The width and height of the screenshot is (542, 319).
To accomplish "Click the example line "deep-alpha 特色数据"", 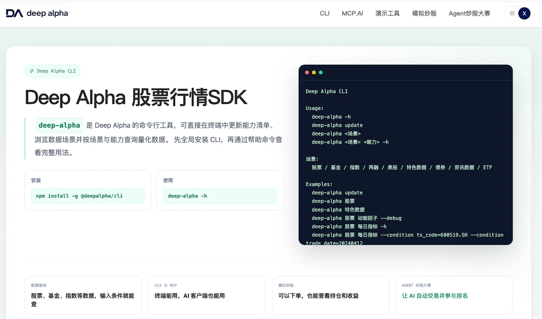I will pos(338,210).
